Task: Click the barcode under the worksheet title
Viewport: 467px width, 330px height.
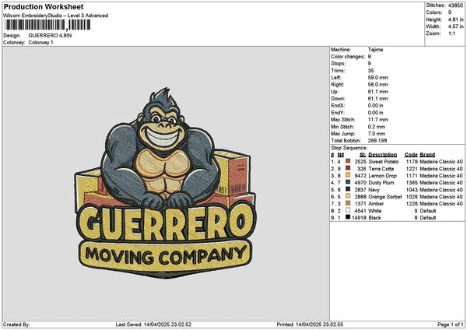Action: coord(46,26)
